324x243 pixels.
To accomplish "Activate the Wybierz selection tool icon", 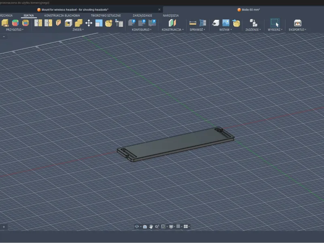I will click(x=275, y=23).
